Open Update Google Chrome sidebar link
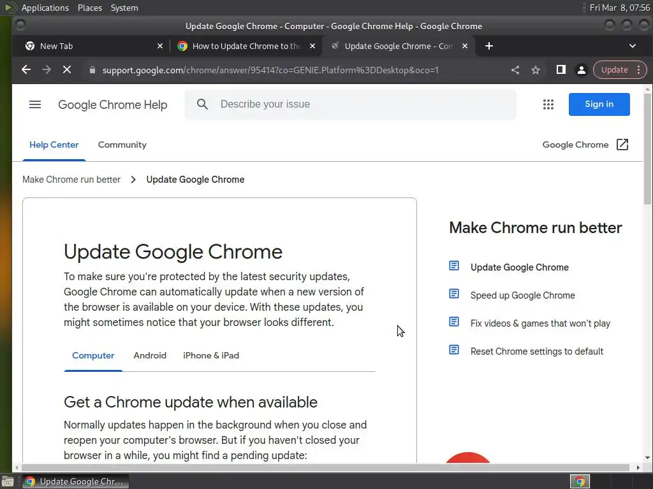Image resolution: width=653 pixels, height=489 pixels. pyautogui.click(x=519, y=267)
